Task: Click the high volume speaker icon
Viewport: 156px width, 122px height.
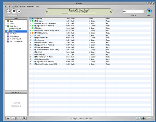Action: pos(20,15)
